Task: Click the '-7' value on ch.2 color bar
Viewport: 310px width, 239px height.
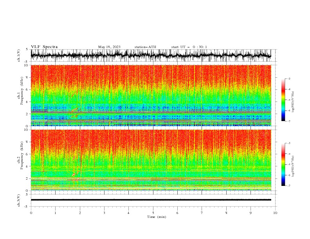Action: coord(288,186)
